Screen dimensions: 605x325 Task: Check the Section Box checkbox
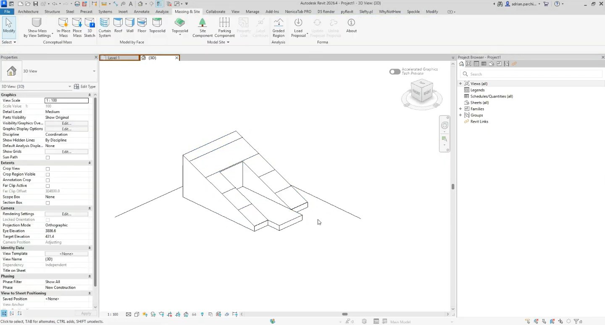pos(47,203)
